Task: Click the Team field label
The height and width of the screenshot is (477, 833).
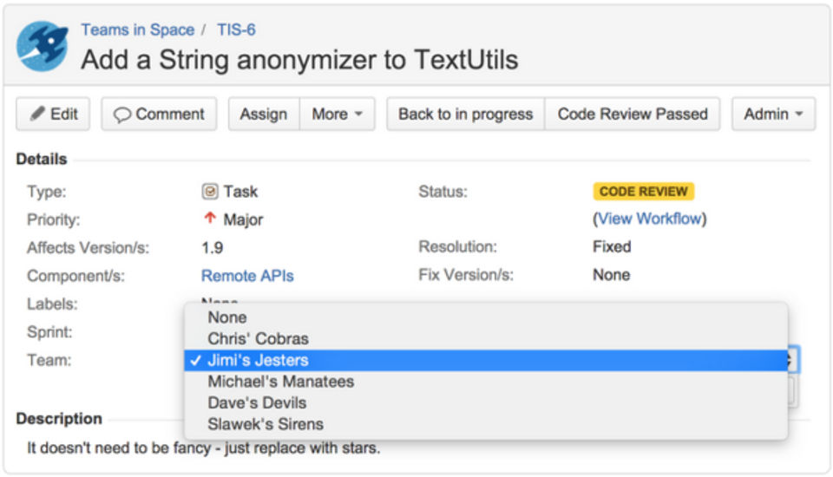Action: 49,360
